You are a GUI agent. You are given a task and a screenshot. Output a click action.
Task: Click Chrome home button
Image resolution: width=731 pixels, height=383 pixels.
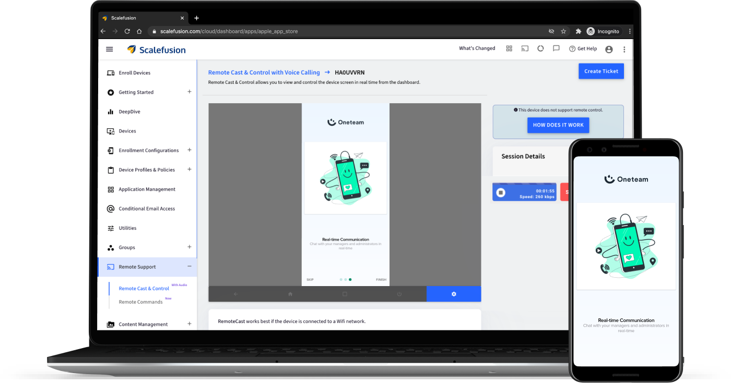coord(139,31)
